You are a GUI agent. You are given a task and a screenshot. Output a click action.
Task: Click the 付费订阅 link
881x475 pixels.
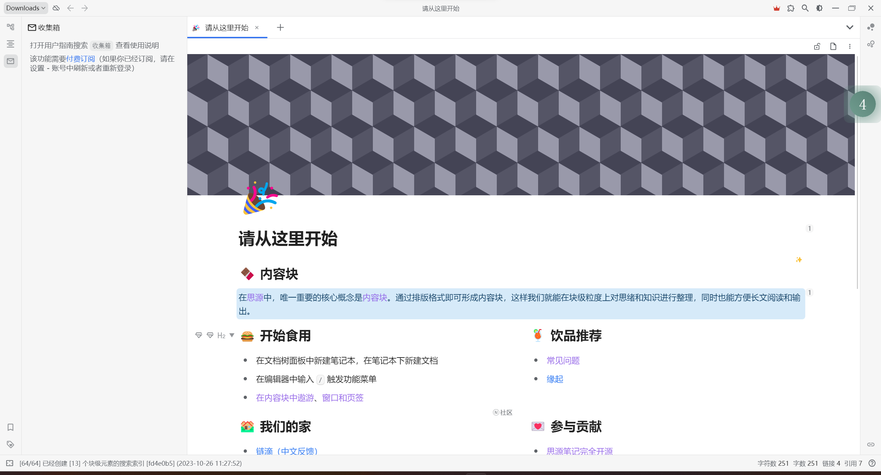point(80,59)
